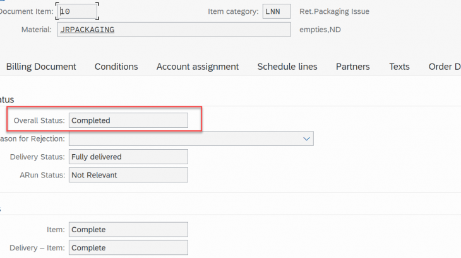This screenshot has width=461, height=258.
Task: Click the Material label
Action: [37, 30]
